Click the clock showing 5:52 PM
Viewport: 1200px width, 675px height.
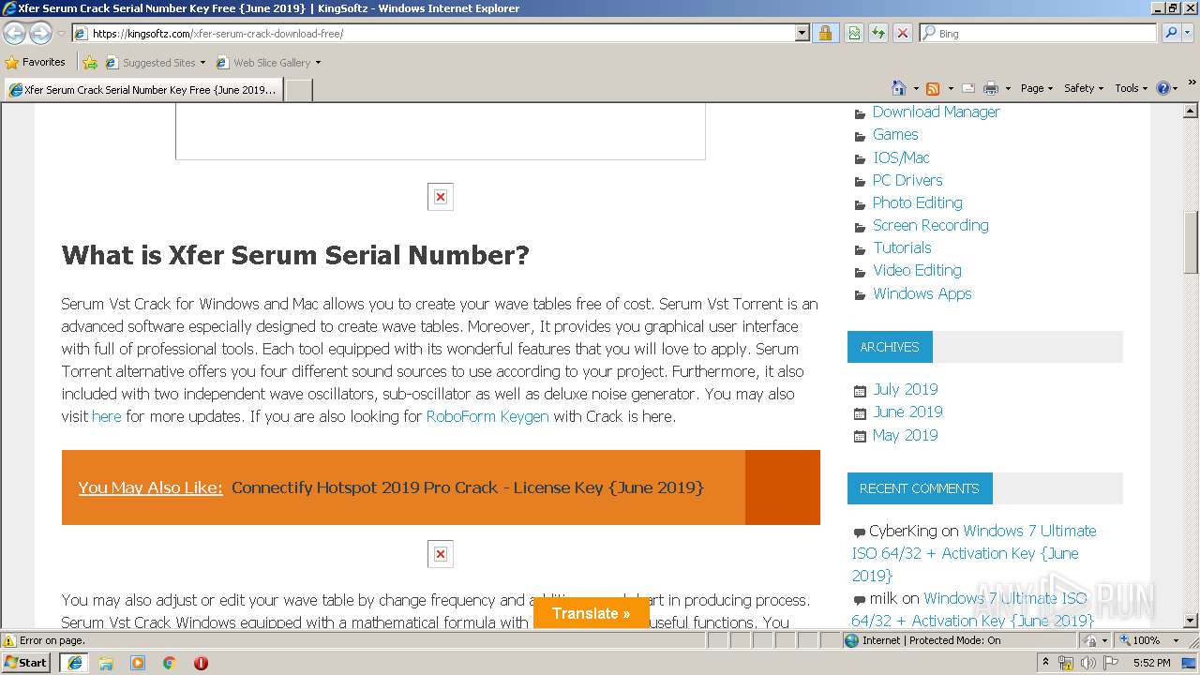coord(1151,663)
